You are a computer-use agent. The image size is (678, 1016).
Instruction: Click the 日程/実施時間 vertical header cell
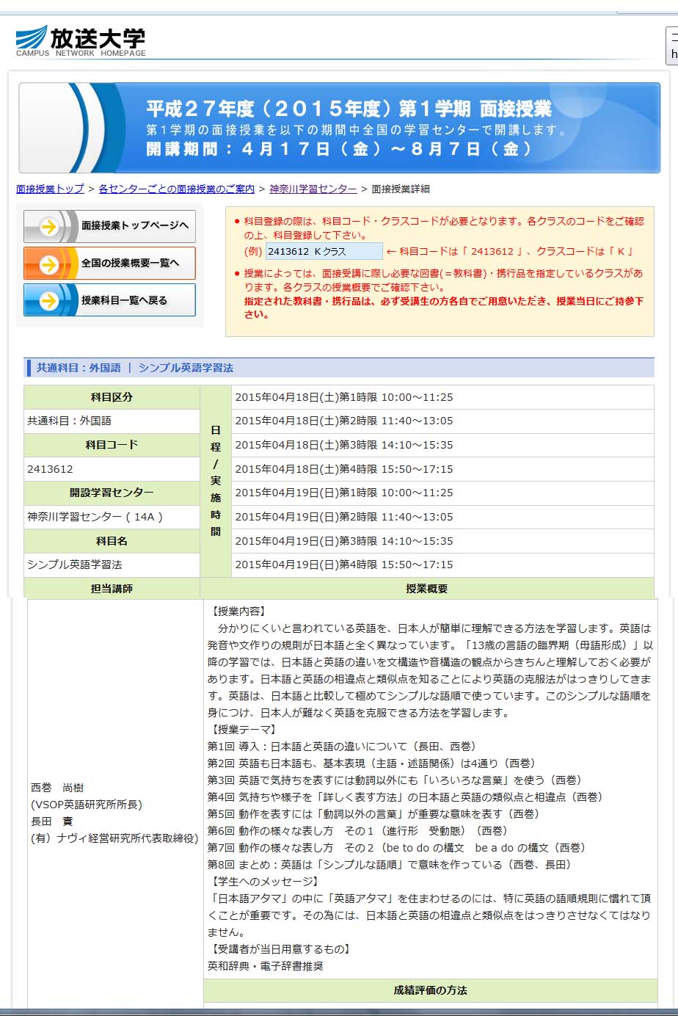click(216, 480)
